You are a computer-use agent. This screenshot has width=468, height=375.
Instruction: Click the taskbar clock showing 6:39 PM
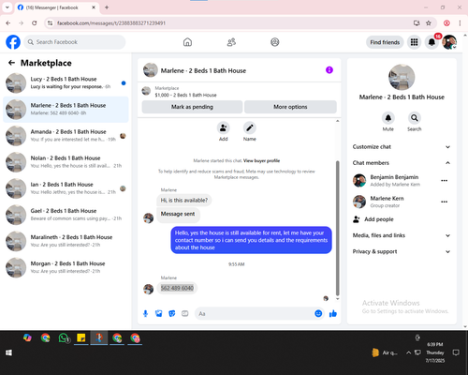[435, 352]
